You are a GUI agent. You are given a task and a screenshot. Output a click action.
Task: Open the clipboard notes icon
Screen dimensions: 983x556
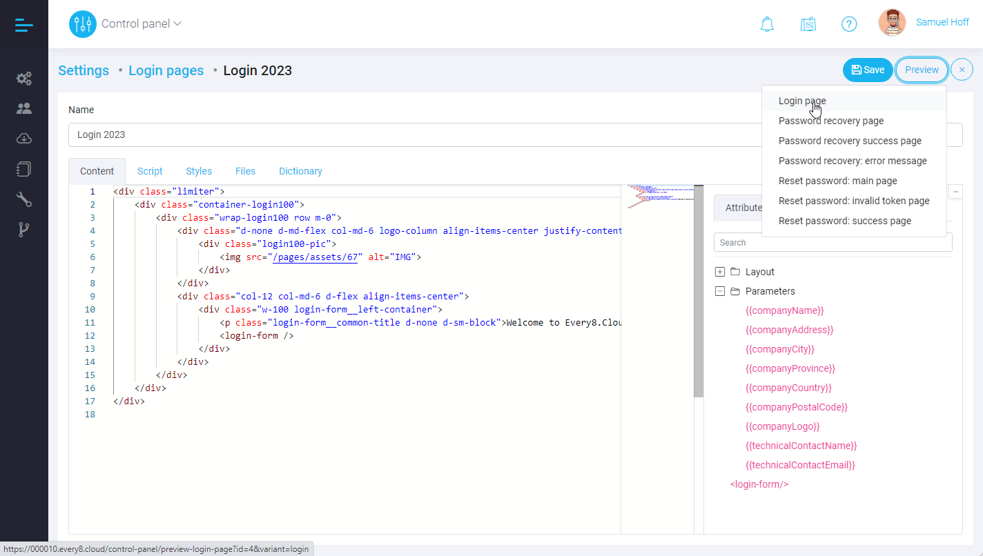(x=808, y=24)
